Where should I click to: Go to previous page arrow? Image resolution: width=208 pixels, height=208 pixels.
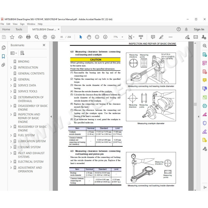[45, 37]
